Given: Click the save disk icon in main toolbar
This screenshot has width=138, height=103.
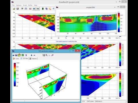Looking at the screenshot, I should (18, 9).
